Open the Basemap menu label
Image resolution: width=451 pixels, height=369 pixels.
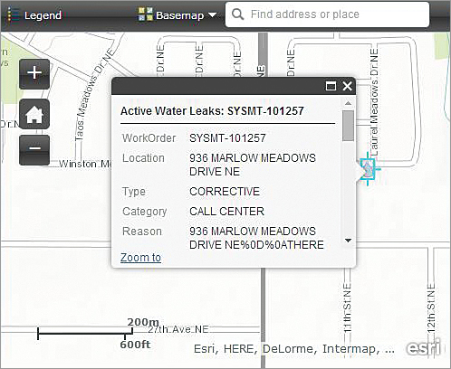pyautogui.click(x=179, y=15)
